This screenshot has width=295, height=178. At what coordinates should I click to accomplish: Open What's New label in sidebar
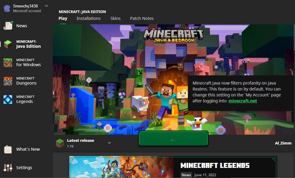pos(28,149)
